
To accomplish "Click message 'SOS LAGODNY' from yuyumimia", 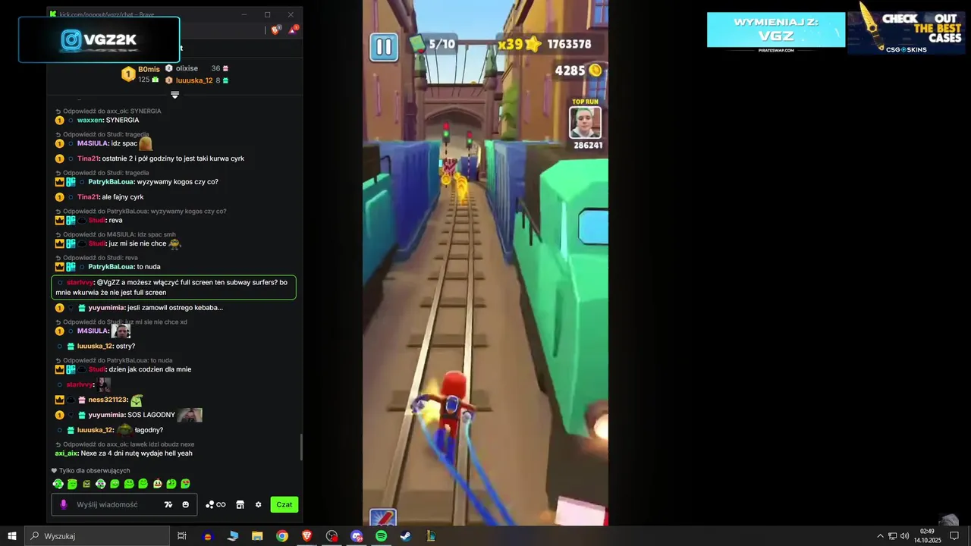I will coord(151,415).
